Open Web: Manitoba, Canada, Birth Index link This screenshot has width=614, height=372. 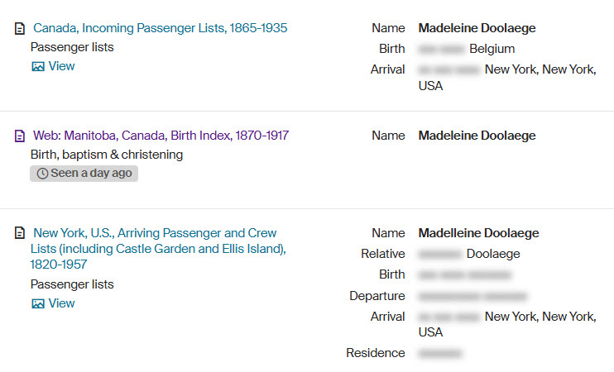tap(161, 136)
